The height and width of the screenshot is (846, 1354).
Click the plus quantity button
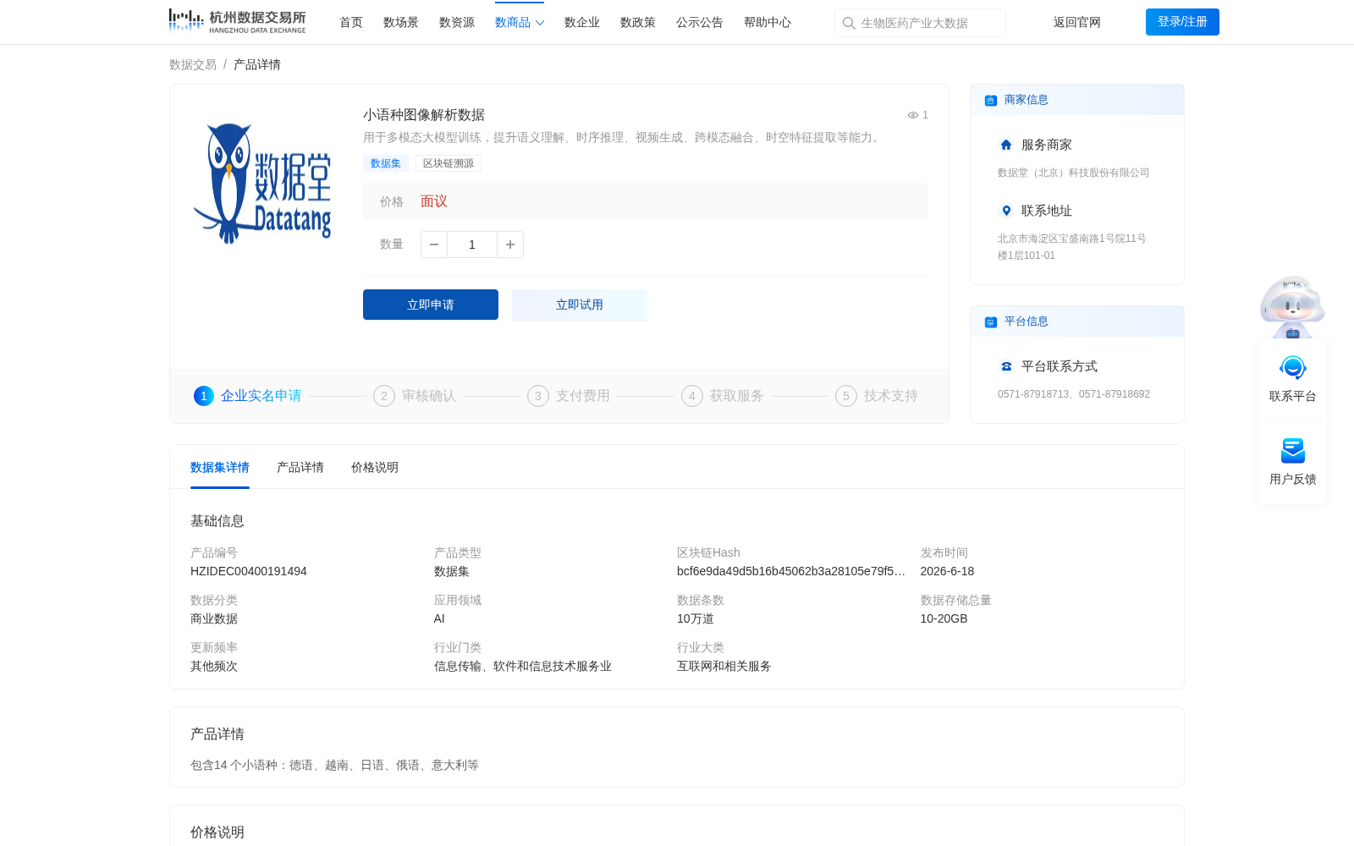(510, 244)
